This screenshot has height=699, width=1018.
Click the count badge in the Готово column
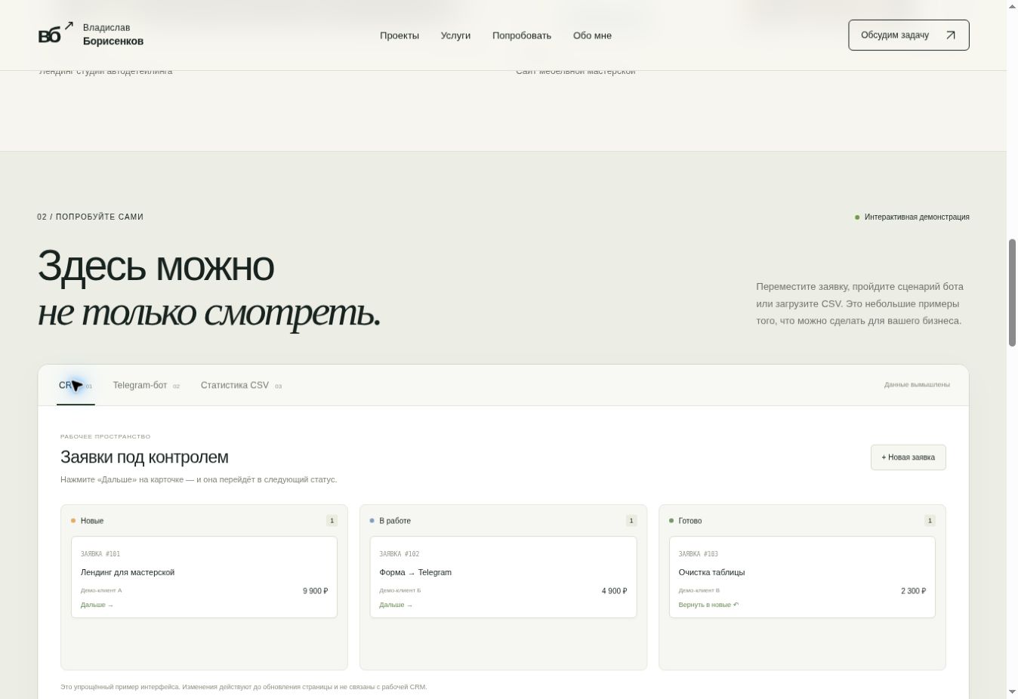pos(930,521)
